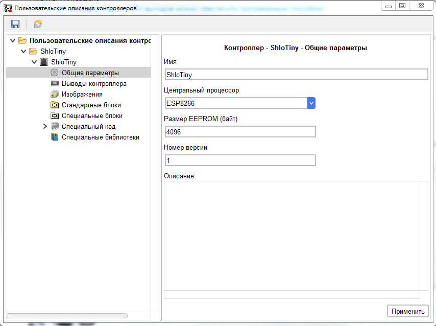
Task: Click the gear icon of 'Общие параметры'
Action: pyautogui.click(x=54, y=73)
